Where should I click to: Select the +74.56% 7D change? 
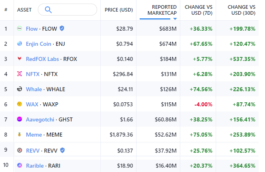coord(201,89)
